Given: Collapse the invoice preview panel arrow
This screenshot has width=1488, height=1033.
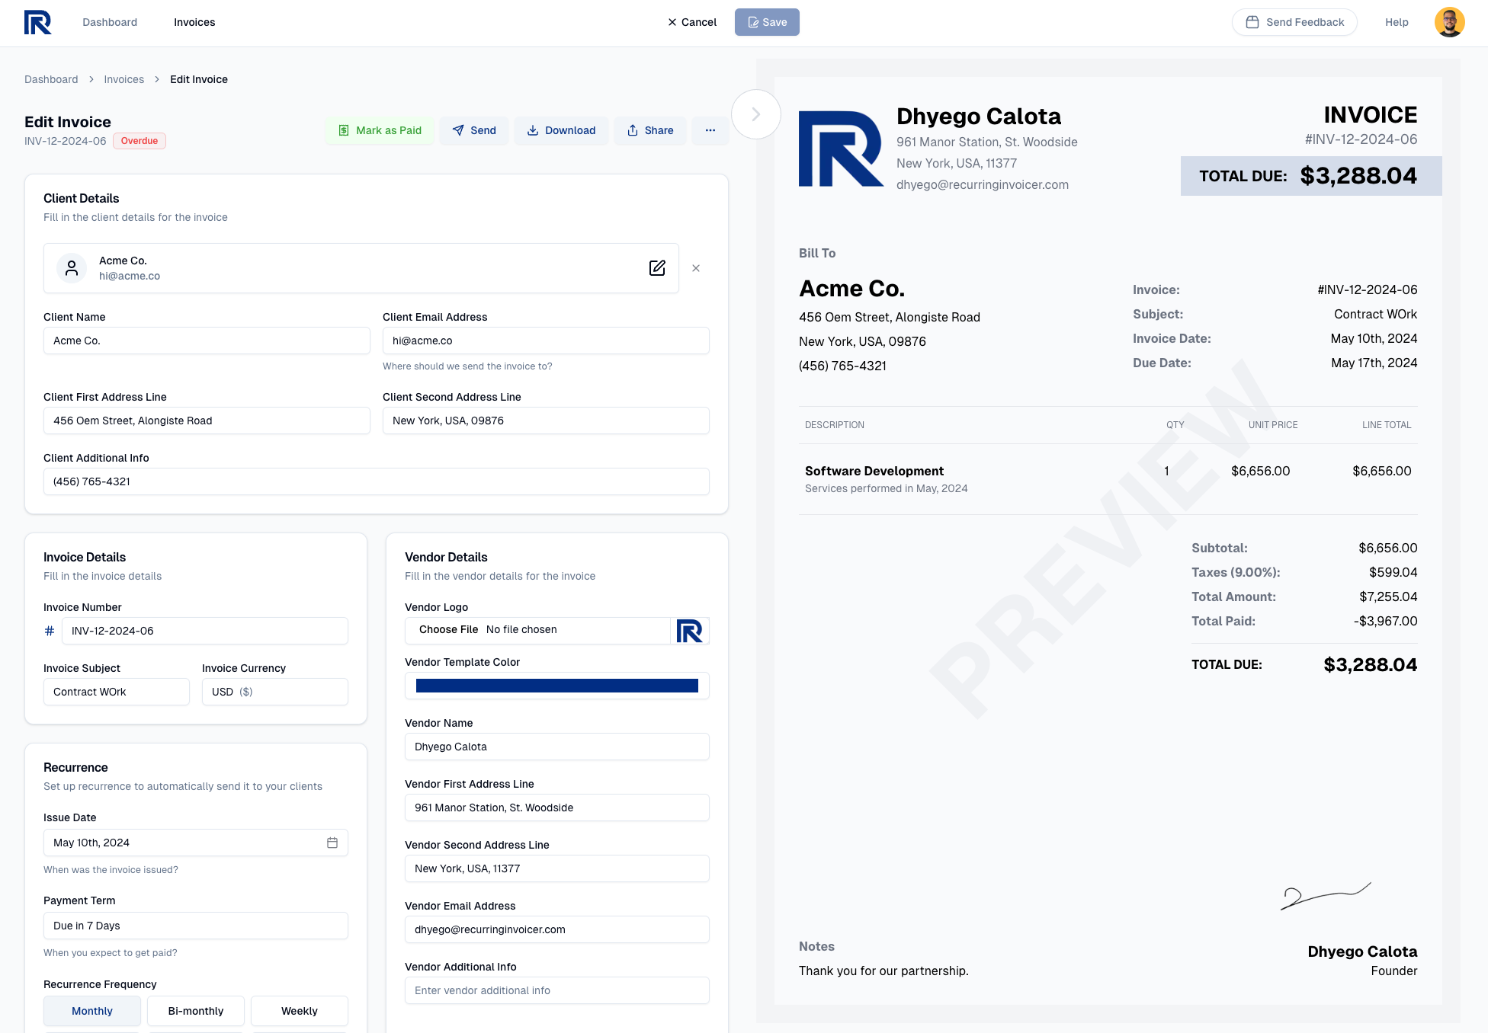Looking at the screenshot, I should (755, 114).
